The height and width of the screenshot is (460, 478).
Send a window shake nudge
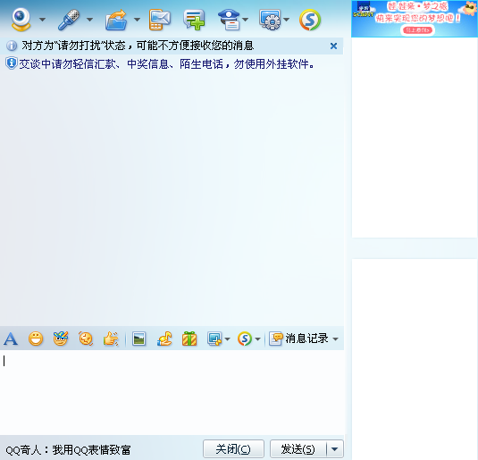(x=86, y=339)
